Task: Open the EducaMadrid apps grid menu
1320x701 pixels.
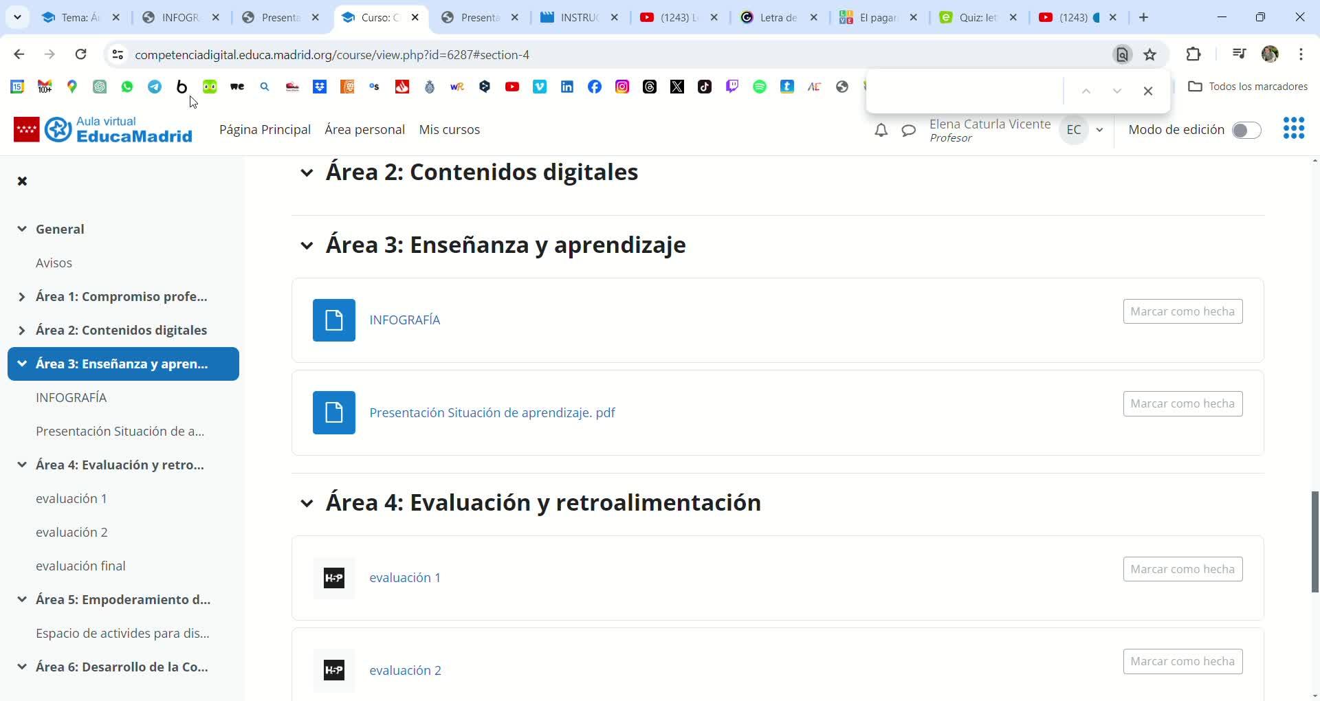Action: (x=1293, y=129)
